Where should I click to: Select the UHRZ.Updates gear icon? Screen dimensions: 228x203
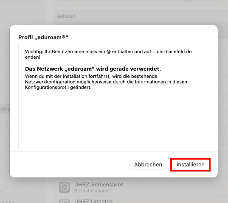click(x=65, y=201)
